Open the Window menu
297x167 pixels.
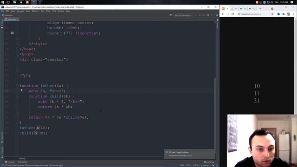(x=61, y=11)
